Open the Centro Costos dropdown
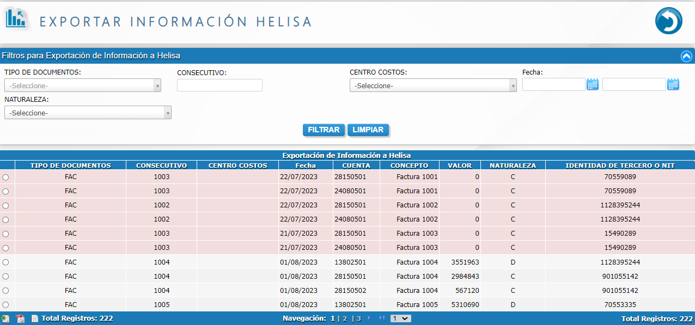The width and height of the screenshot is (695, 325). pyautogui.click(x=433, y=85)
